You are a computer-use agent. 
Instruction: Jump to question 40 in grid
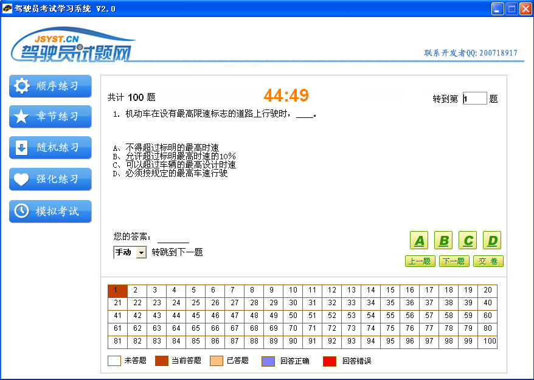(488, 304)
